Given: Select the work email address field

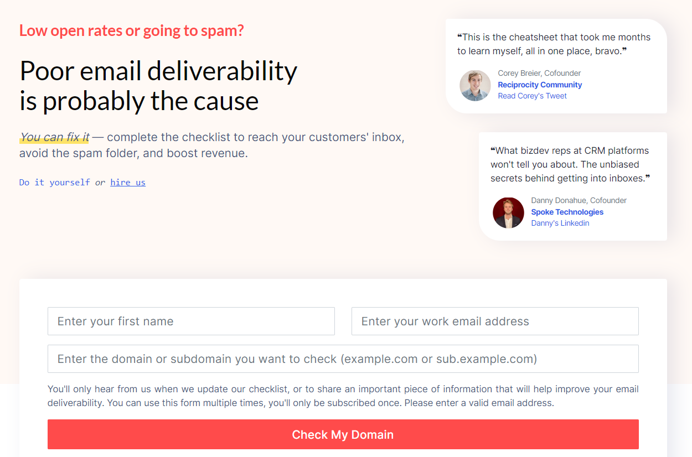Looking at the screenshot, I should (495, 321).
